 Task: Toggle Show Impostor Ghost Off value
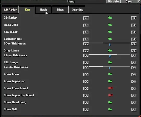click(x=111, y=95)
